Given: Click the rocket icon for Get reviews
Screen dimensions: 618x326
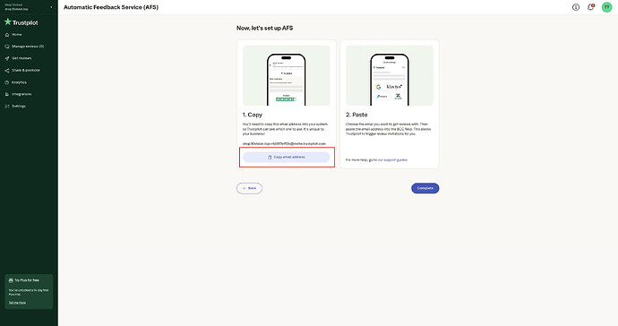Looking at the screenshot, I should pyautogui.click(x=6, y=58).
